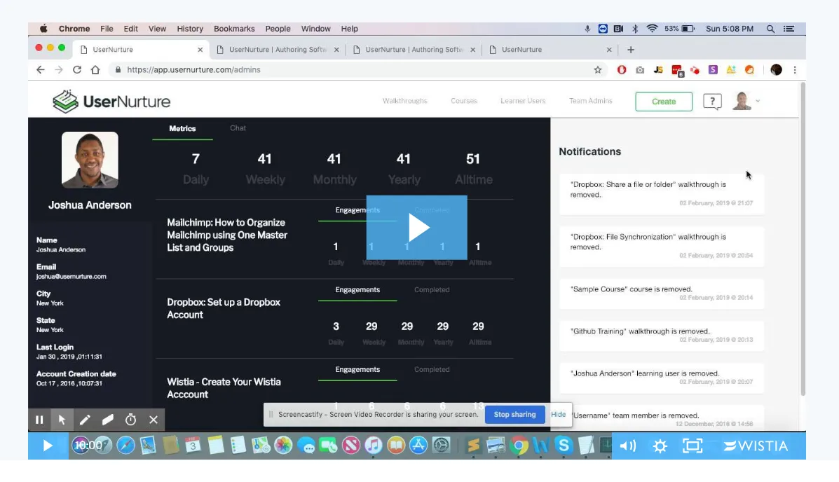Bookmark this page with the star icon
This screenshot has height=482, width=839.
(598, 69)
